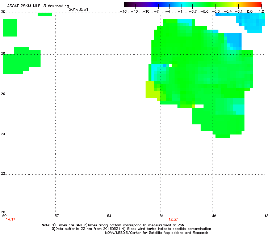
Task: Click the colorbar label -1
Action: pyautogui.click(x=180, y=12)
